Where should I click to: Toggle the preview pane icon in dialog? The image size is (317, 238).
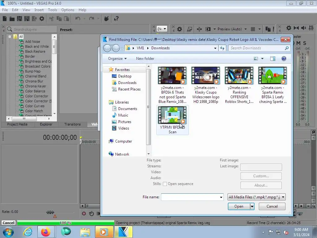[273, 59]
